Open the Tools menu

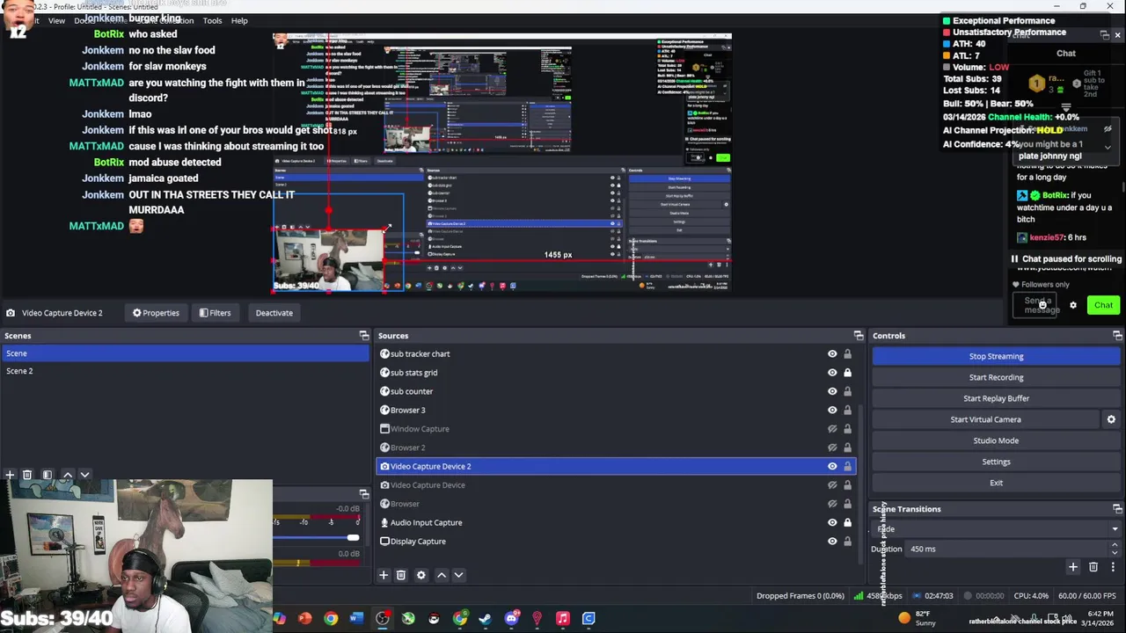(x=213, y=20)
